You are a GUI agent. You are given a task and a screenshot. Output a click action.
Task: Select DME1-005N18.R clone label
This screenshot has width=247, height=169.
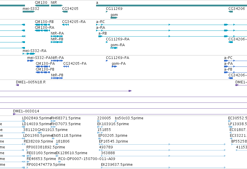pos(31,82)
